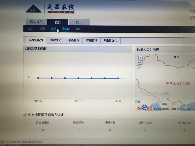
Task: Open 成果 in the navigation bar
Action: [54, 29]
